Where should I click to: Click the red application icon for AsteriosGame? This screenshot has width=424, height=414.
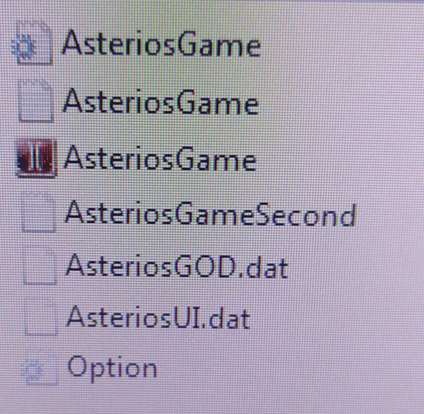pos(36,158)
